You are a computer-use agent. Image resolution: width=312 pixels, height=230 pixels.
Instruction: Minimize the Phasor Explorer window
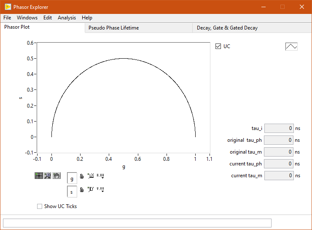pyautogui.click(x=264, y=7)
